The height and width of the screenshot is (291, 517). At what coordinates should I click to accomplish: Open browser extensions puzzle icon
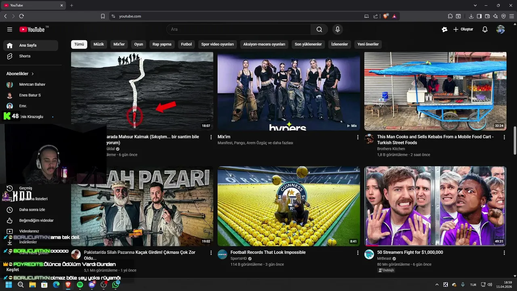click(x=450, y=16)
